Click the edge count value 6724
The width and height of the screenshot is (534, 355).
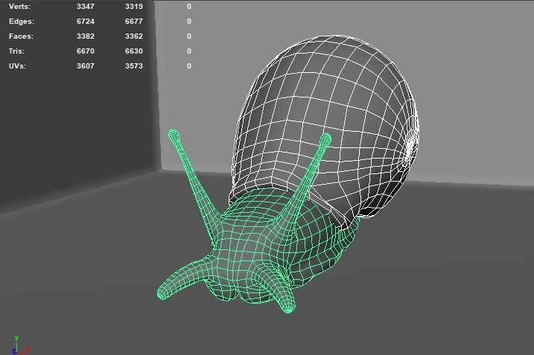point(86,22)
